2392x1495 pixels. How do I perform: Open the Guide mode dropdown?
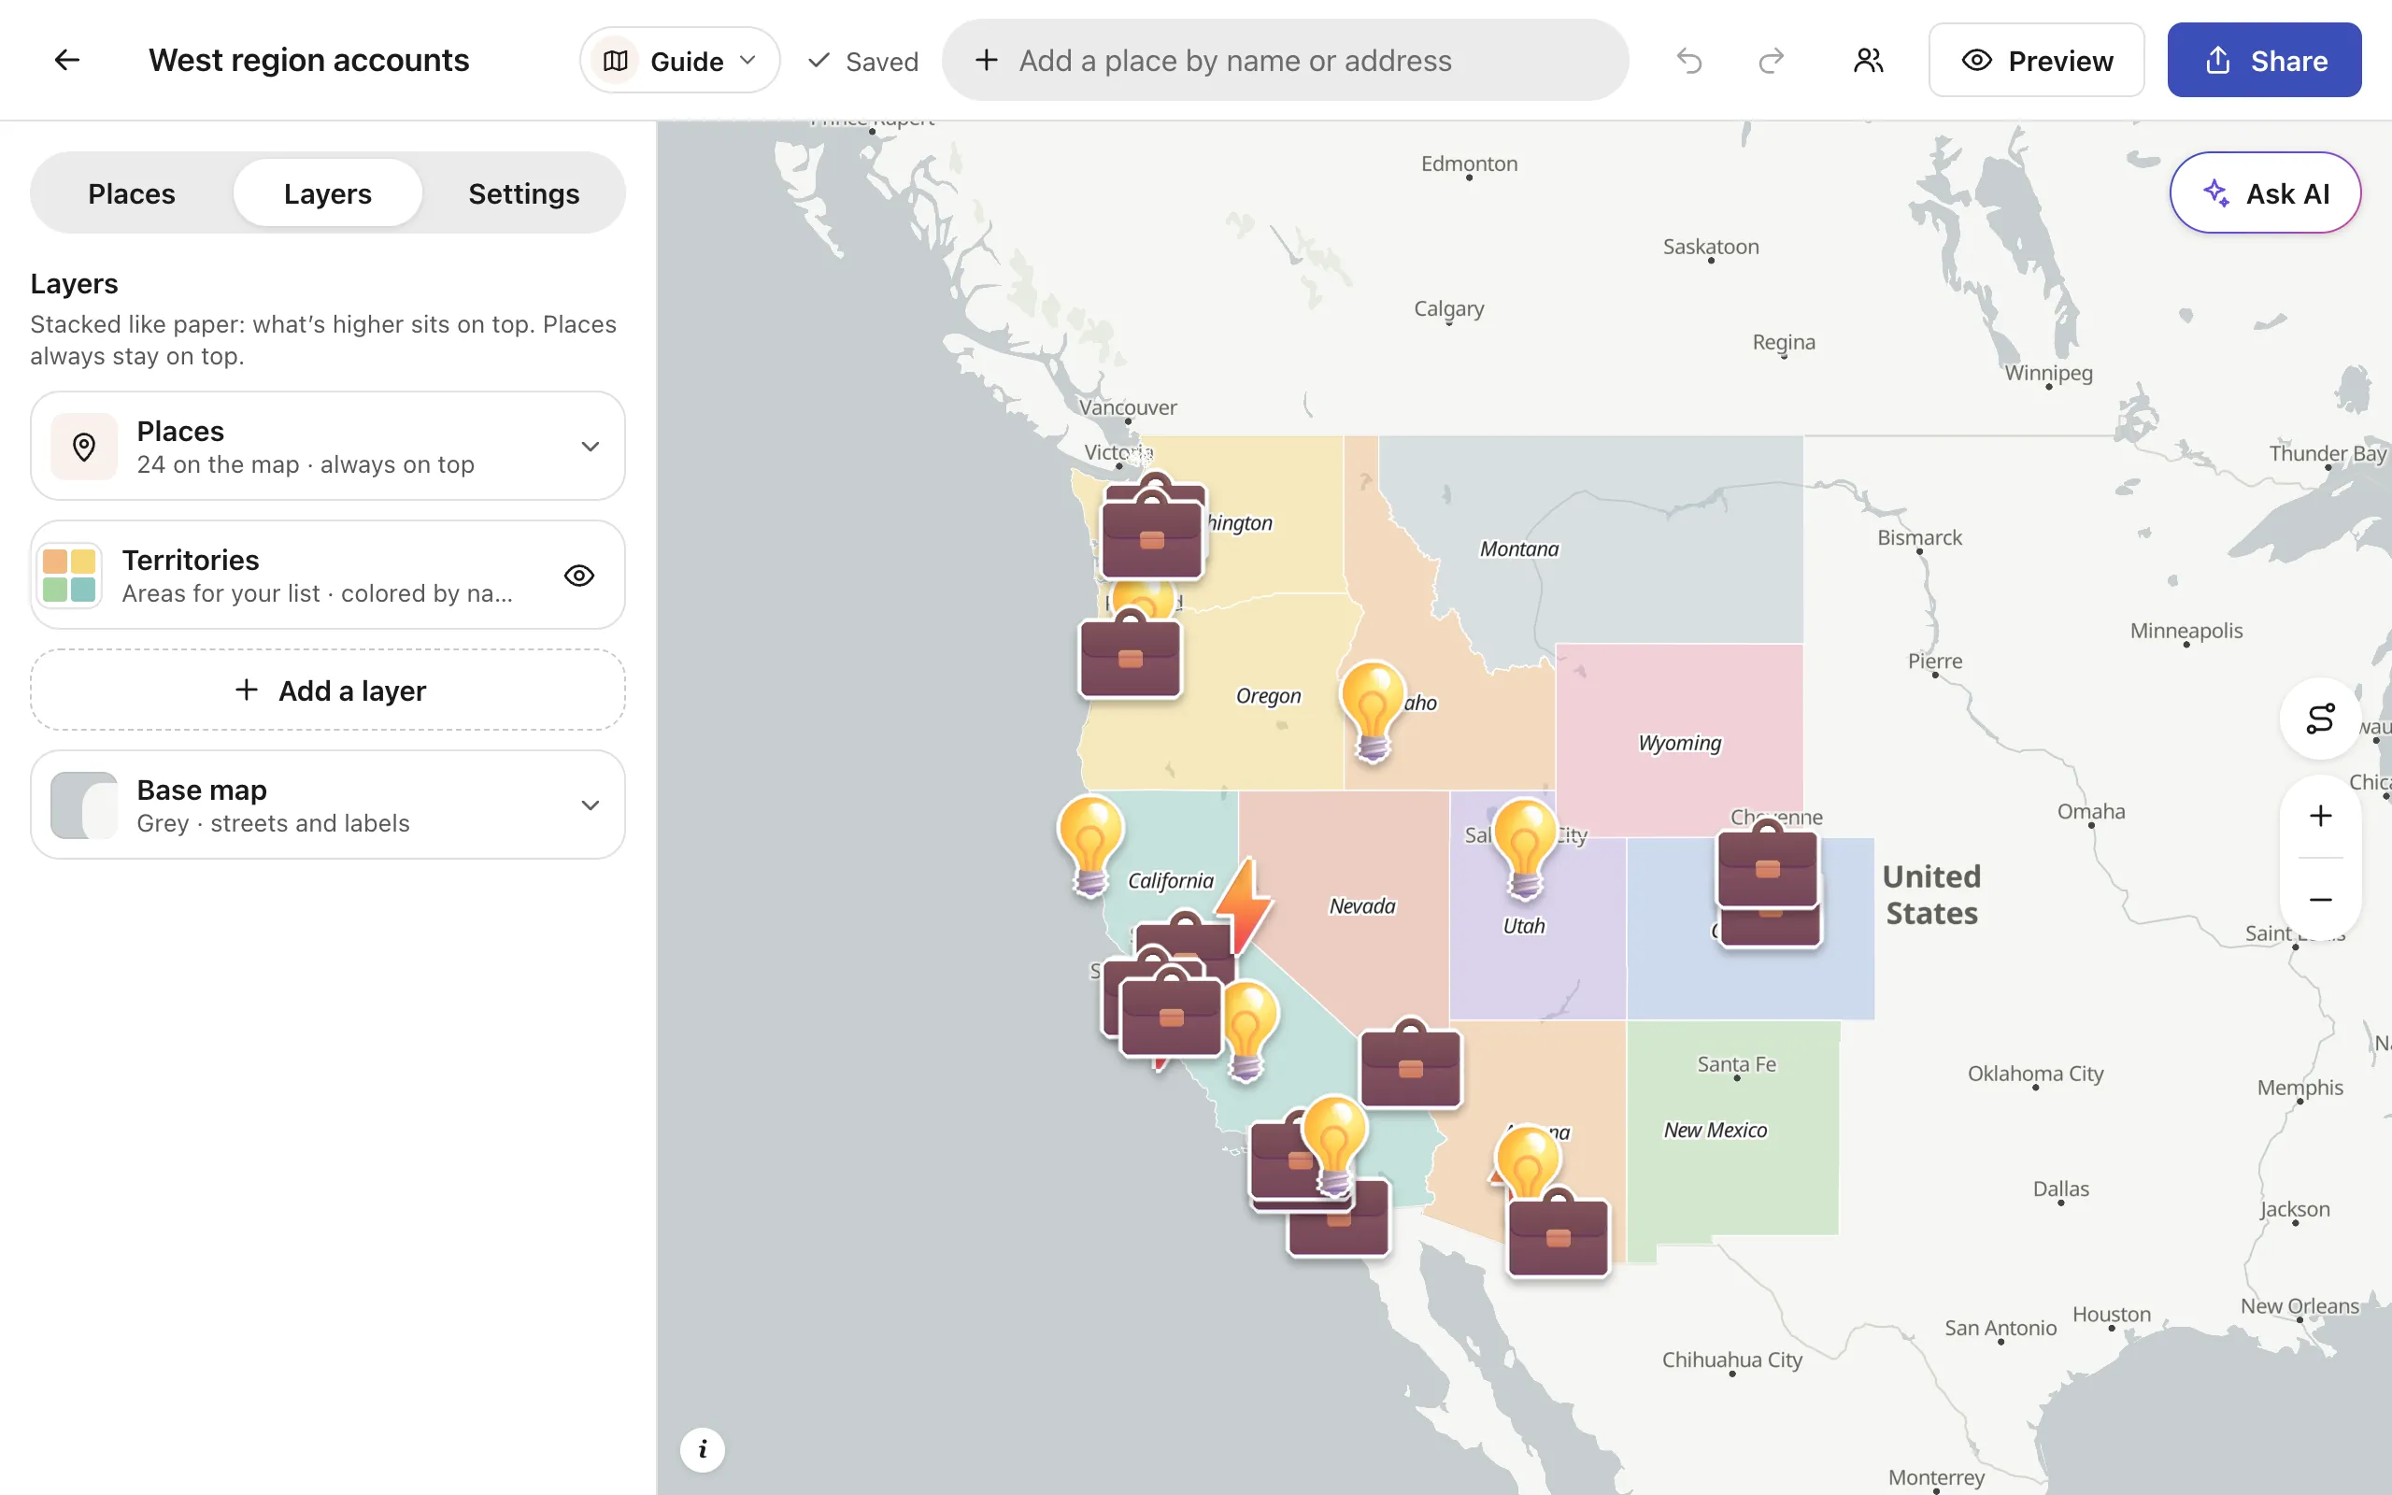[680, 61]
